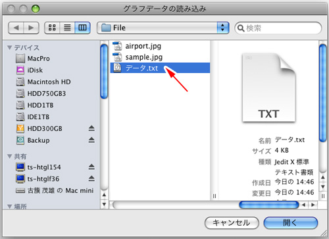Screen dimensions: 329x239
Task: Click preview pane scroll up arrow
Action: (x=323, y=177)
